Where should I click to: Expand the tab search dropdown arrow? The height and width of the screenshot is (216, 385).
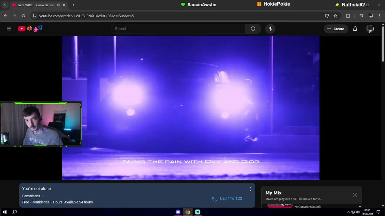(x=5, y=5)
